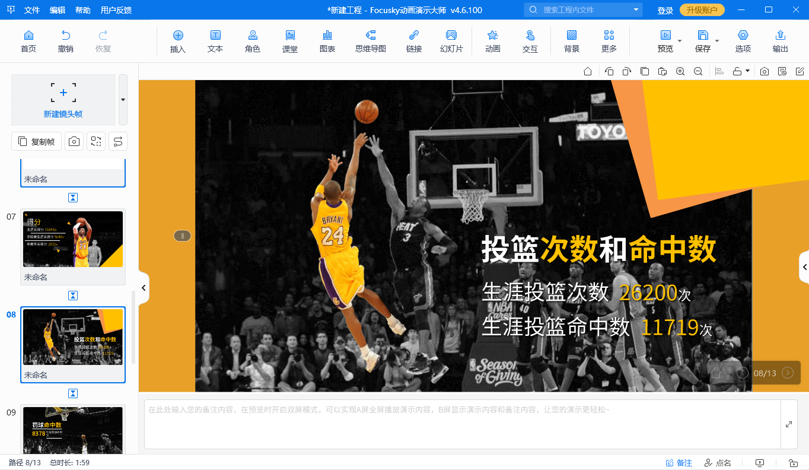Open the 交互 interaction settings
Screen dimensions: 809x470
tap(530, 42)
